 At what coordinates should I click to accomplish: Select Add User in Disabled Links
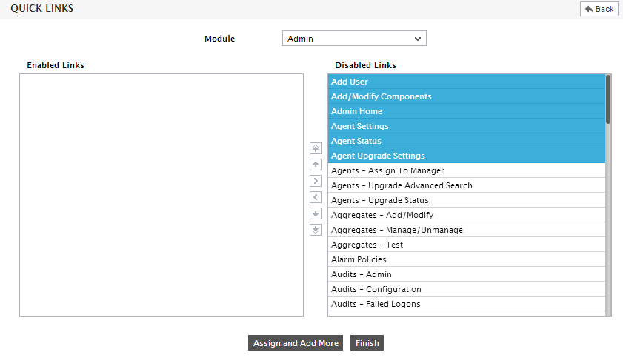pyautogui.click(x=467, y=82)
